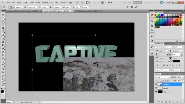Open the layer Fill slider arrow
Viewport: 185px width, 104px height.
183,81
